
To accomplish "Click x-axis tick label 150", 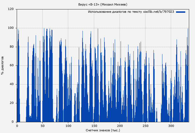I will pyautogui.click(x=94, y=126).
